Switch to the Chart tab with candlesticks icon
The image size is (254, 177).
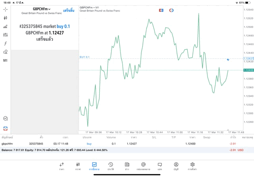point(78,166)
